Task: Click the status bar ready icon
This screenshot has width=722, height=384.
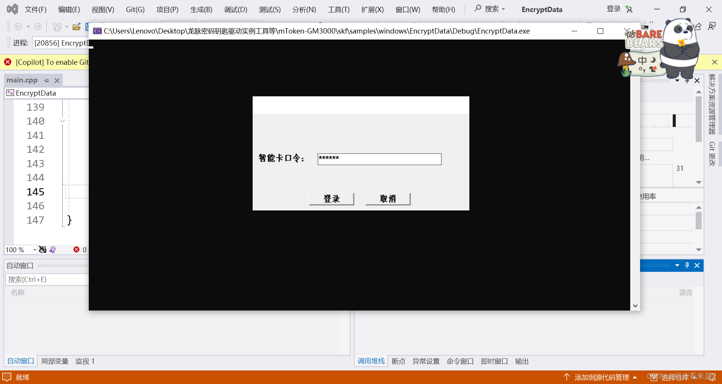Action: [x=7, y=377]
